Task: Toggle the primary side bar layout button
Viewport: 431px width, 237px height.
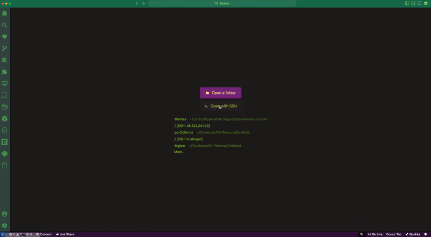Action: [x=407, y=3]
